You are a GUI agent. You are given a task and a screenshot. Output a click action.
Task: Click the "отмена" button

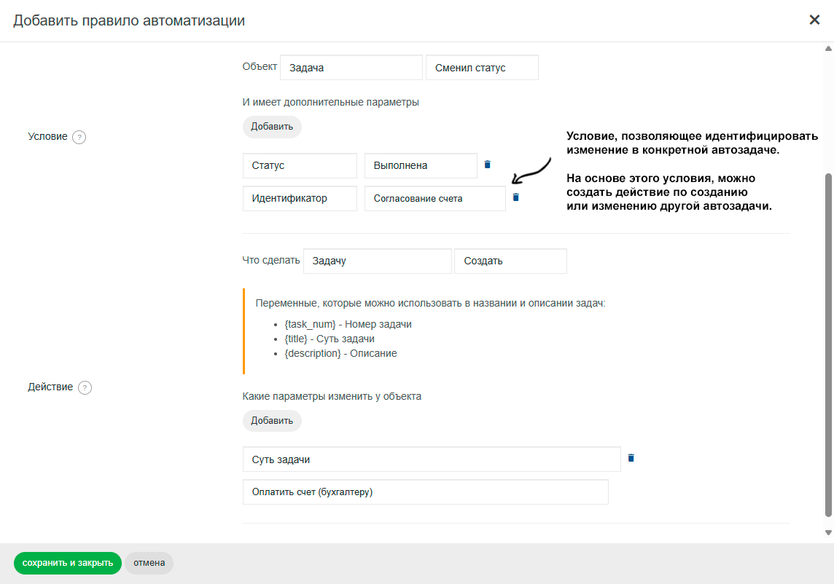coord(149,562)
